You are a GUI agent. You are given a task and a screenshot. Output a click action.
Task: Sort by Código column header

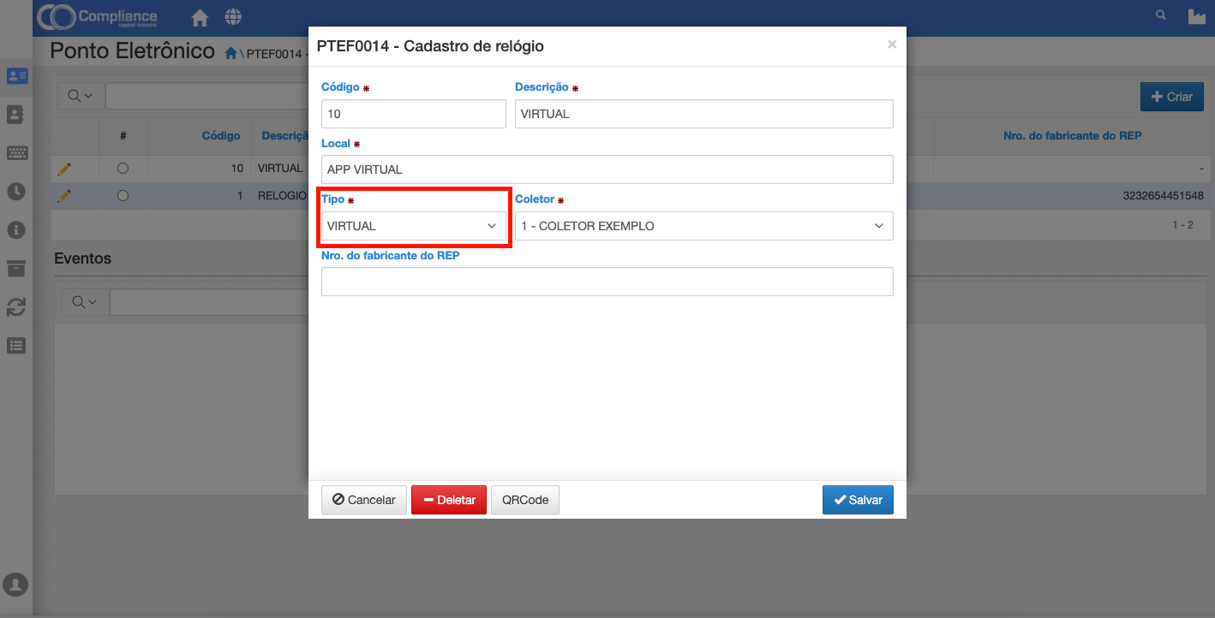click(221, 135)
